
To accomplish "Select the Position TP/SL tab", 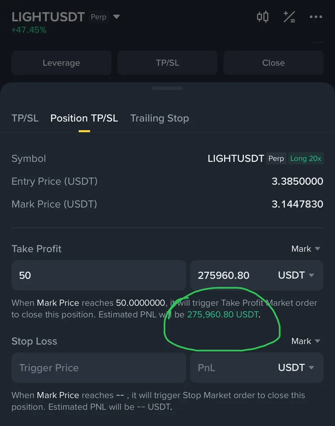I will (x=84, y=118).
